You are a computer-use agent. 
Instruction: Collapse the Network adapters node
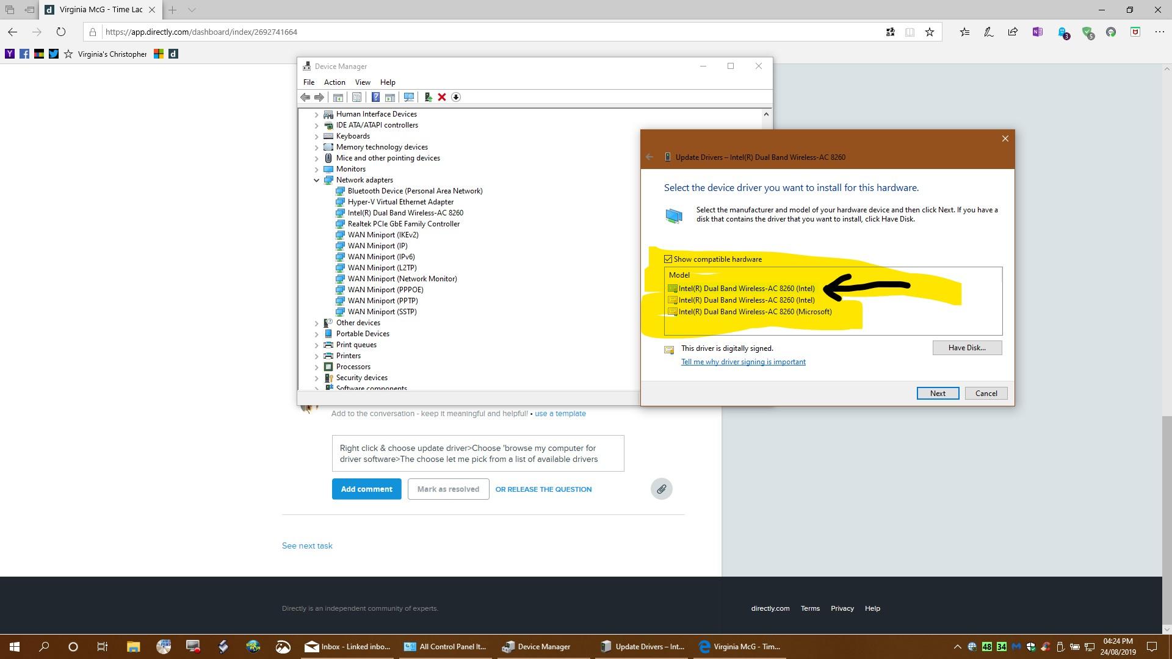point(317,180)
